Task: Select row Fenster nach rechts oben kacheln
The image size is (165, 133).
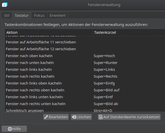Action: pos(85,90)
